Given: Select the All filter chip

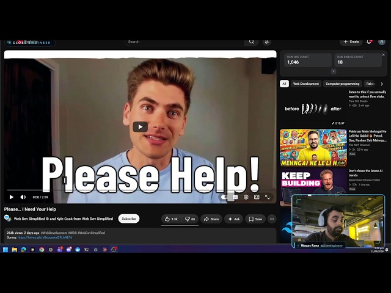Looking at the screenshot, I should [284, 84].
